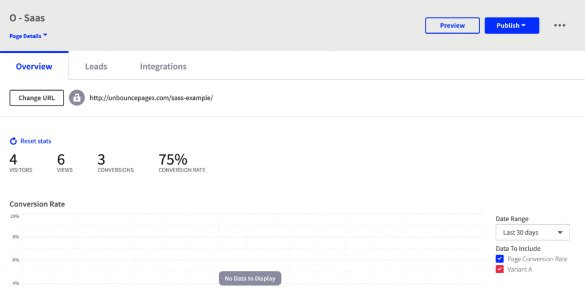Viewport: 585px width, 288px height.
Task: Click the Change URL button
Action: [37, 98]
